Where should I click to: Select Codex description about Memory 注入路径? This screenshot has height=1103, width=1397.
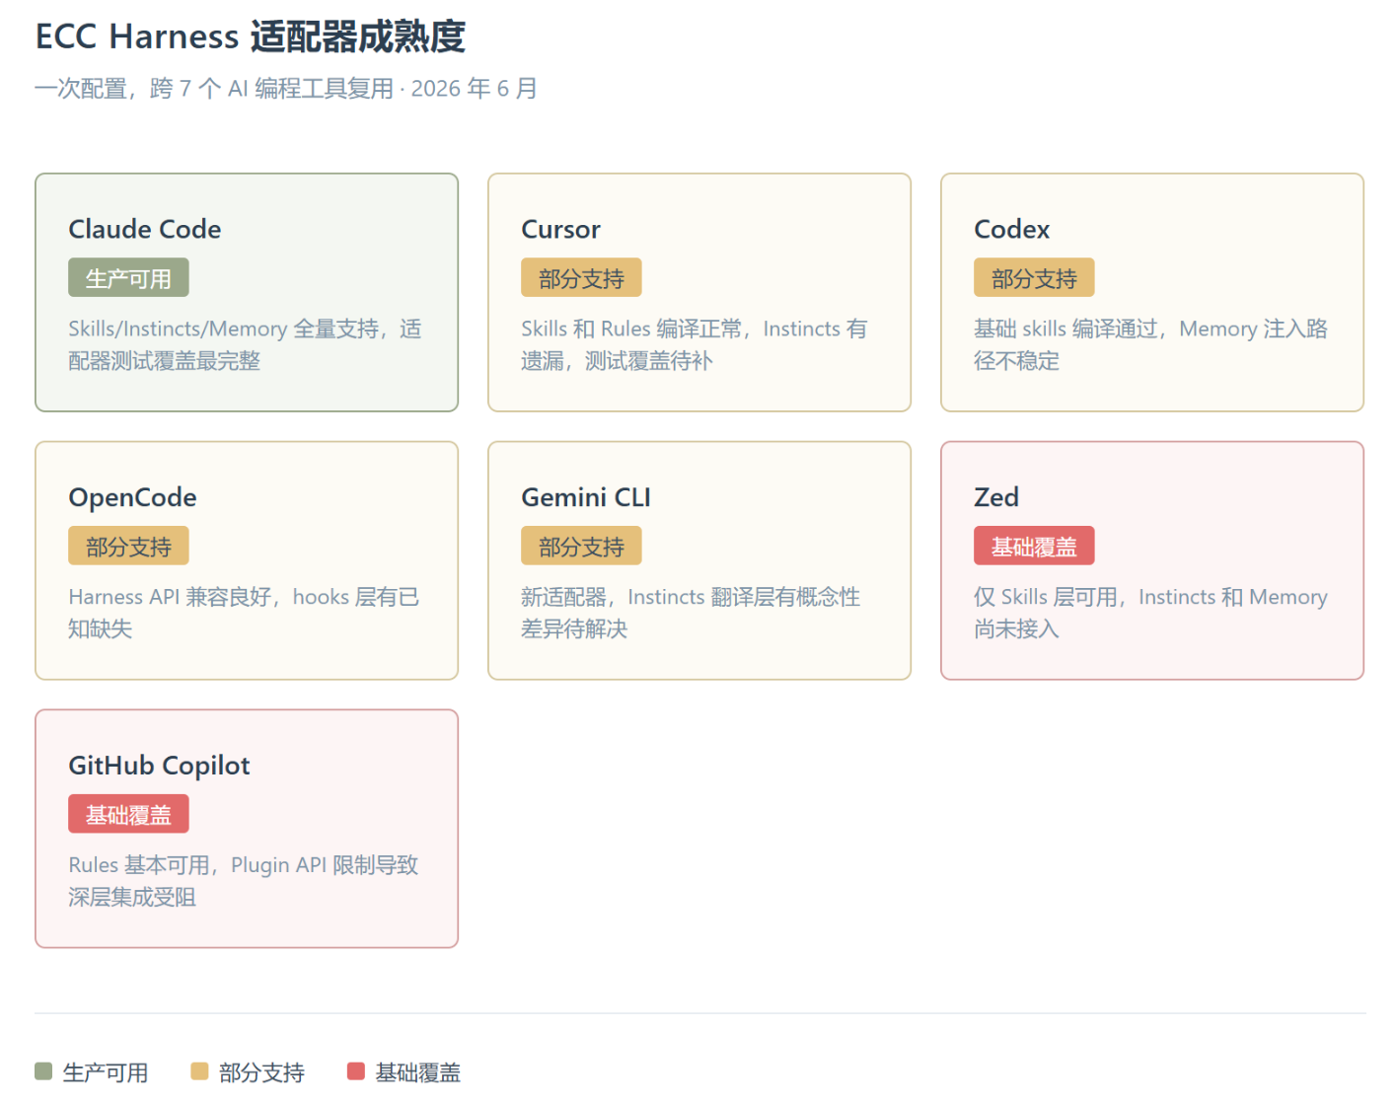tap(1151, 344)
